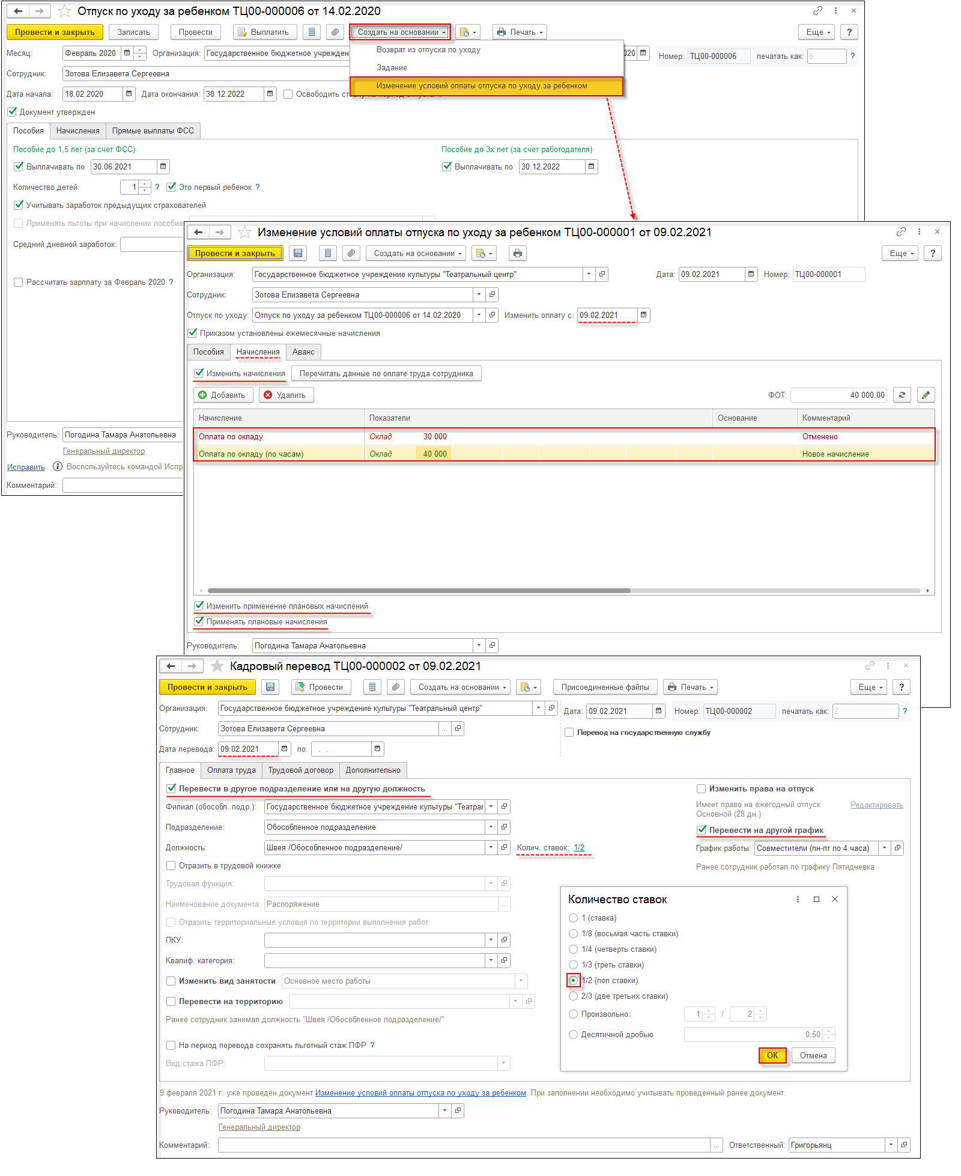This screenshot has width=961, height=1176.
Task: Open Редактировать vacation rights link
Action: 876,805
